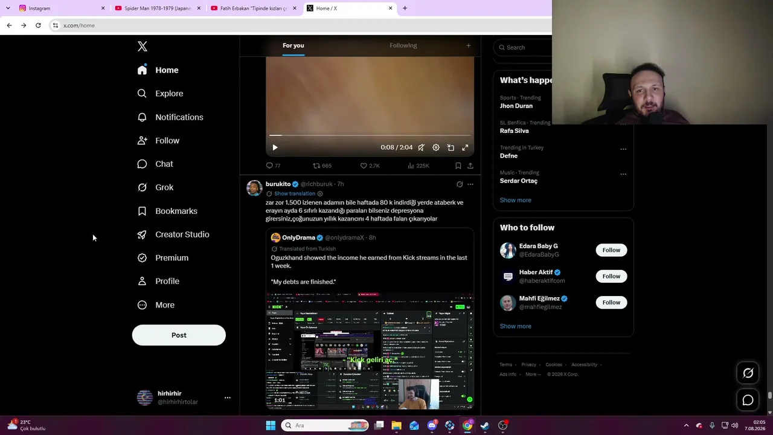Image resolution: width=773 pixels, height=435 pixels.
Task: Play the paused video
Action: pos(275,147)
